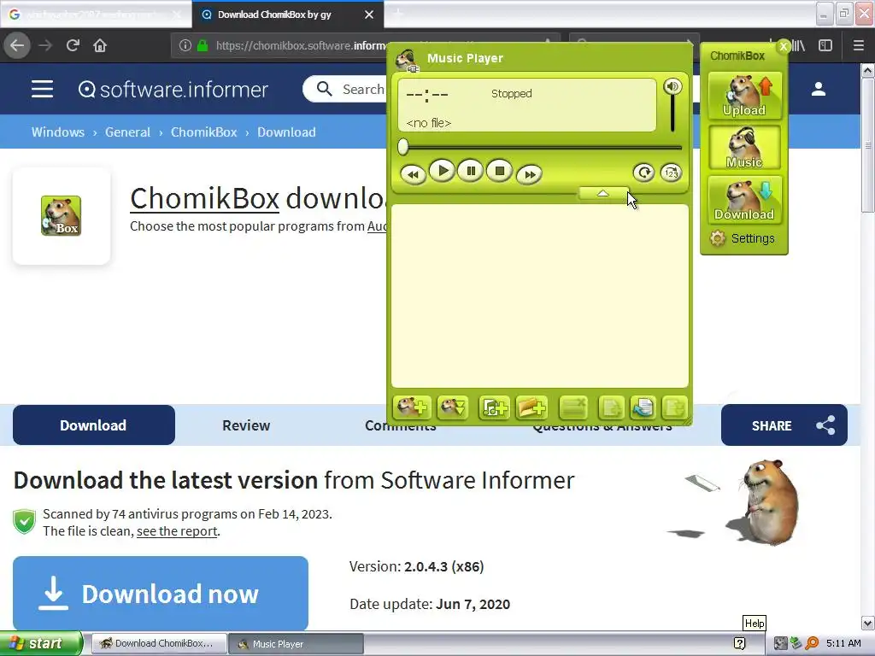Image resolution: width=875 pixels, height=656 pixels.
Task: Click the Play button in Music Player
Action: click(x=443, y=171)
